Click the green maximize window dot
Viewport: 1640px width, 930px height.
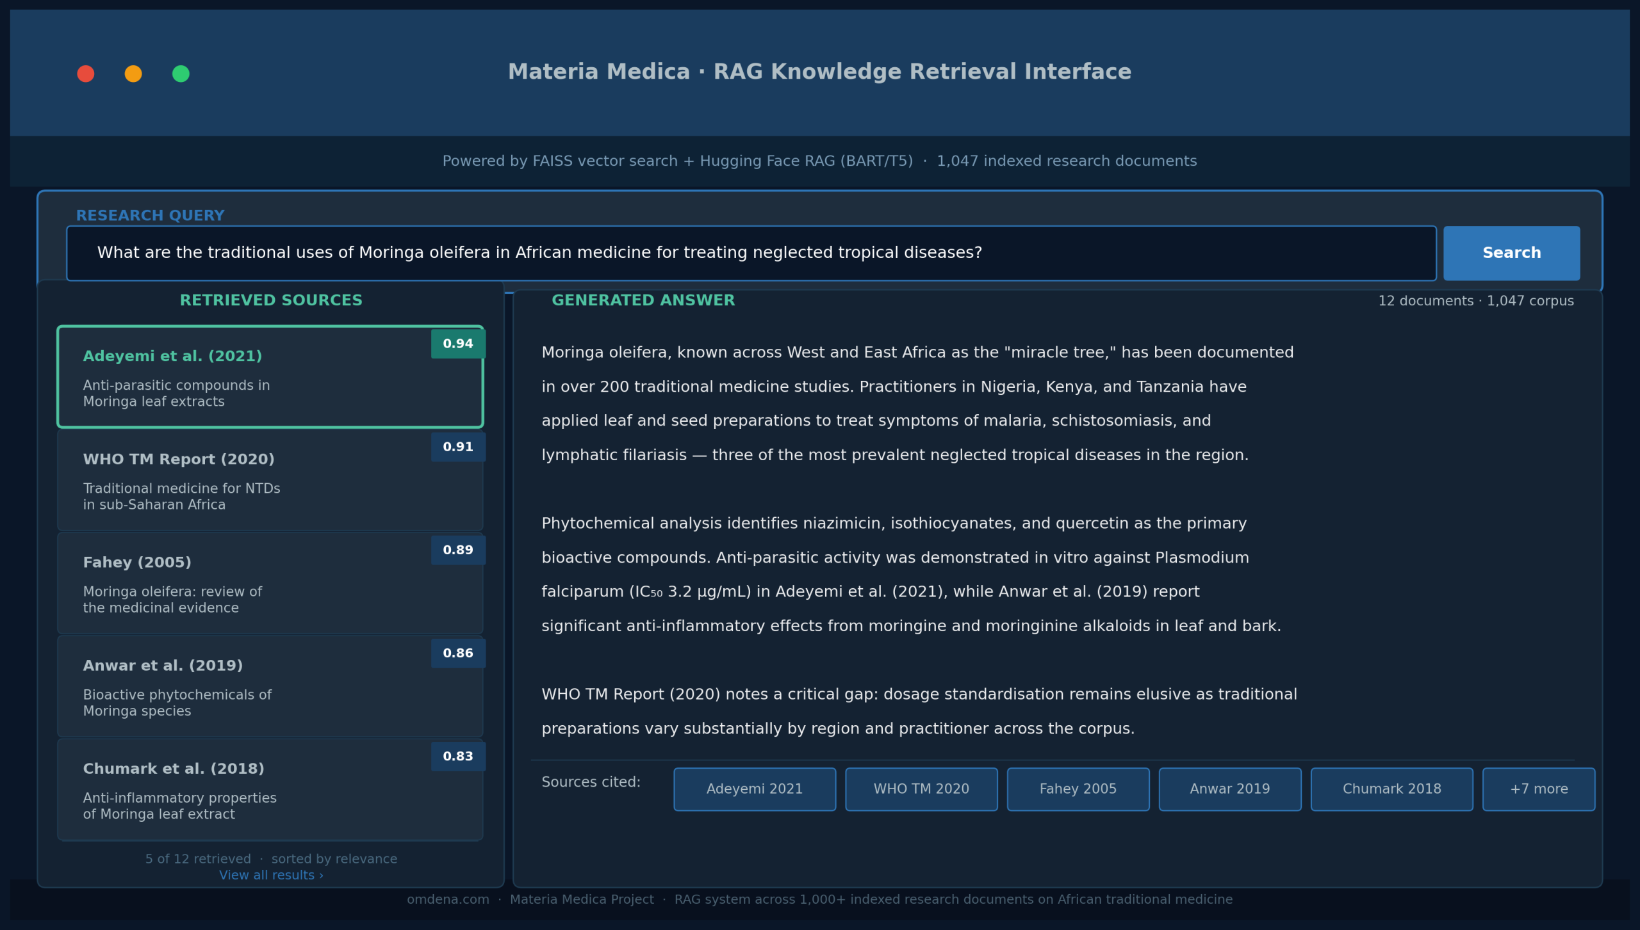coord(181,74)
